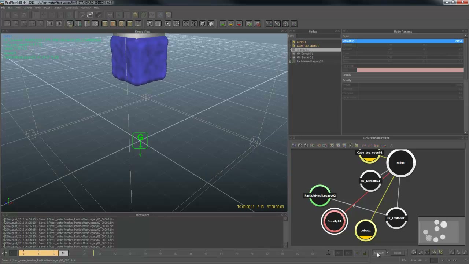Select Cube_top_open01 in Nodes list
469x264 pixels.
click(x=308, y=46)
